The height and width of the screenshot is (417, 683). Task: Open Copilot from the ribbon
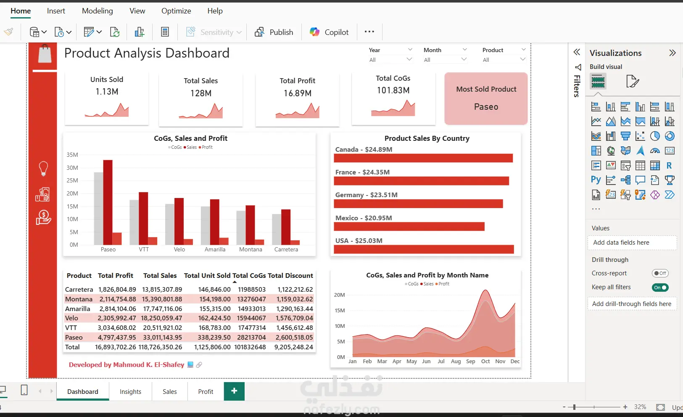click(x=329, y=32)
